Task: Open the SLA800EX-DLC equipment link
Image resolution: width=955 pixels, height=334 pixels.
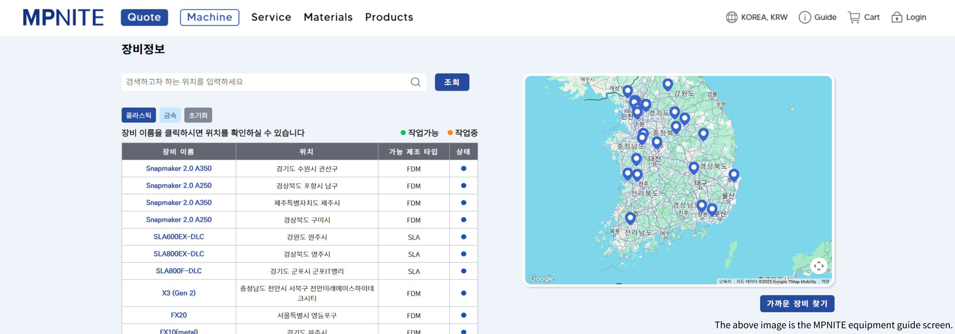Action: tap(179, 253)
